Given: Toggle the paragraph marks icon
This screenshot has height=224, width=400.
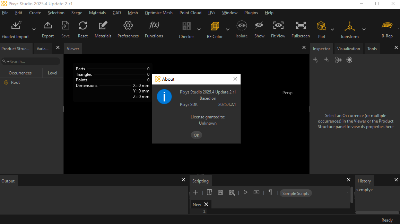Looking at the screenshot, I should tap(270, 192).
